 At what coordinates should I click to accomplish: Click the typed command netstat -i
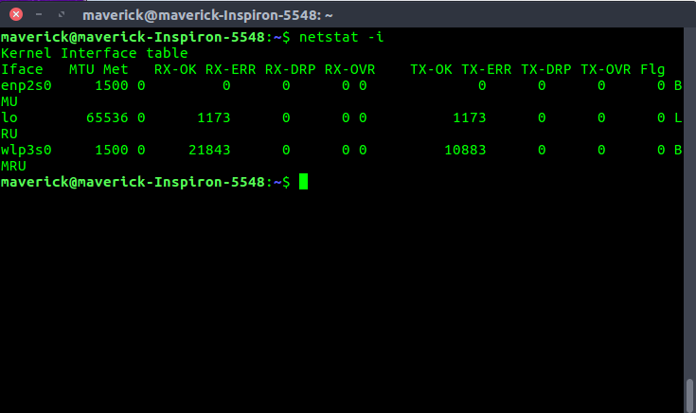[x=341, y=37]
